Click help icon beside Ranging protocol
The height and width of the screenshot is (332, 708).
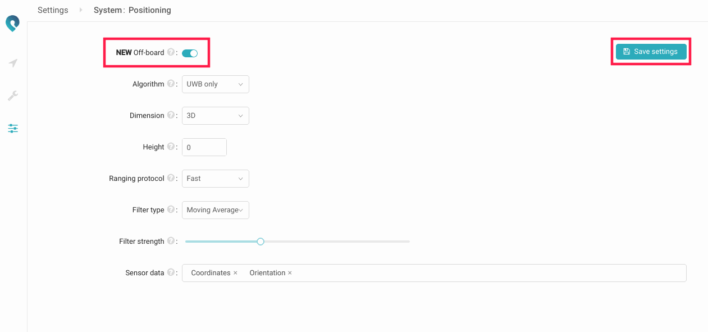coord(171,178)
